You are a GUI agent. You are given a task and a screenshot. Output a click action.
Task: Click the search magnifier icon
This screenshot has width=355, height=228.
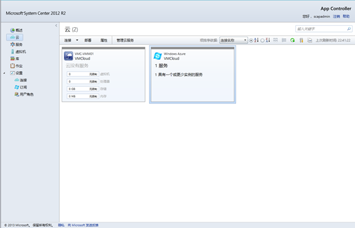tap(349, 29)
